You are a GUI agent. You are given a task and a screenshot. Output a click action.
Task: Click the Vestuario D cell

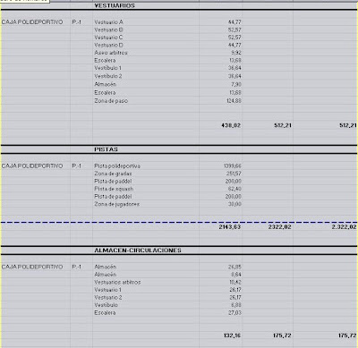108,45
